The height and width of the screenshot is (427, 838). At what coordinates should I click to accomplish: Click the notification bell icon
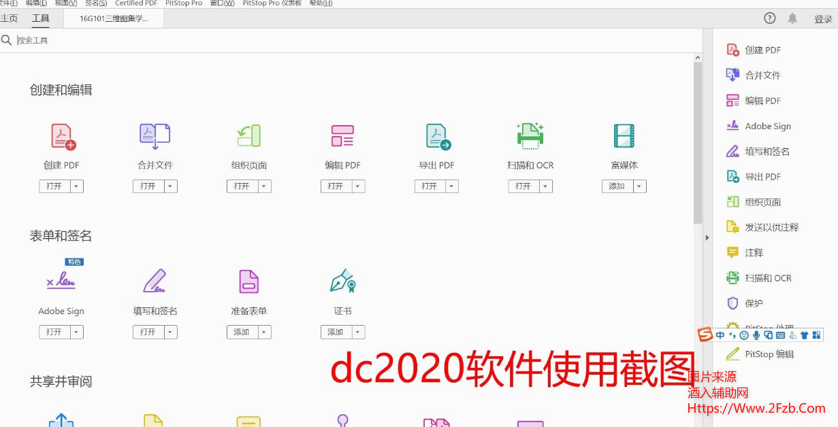pos(792,18)
